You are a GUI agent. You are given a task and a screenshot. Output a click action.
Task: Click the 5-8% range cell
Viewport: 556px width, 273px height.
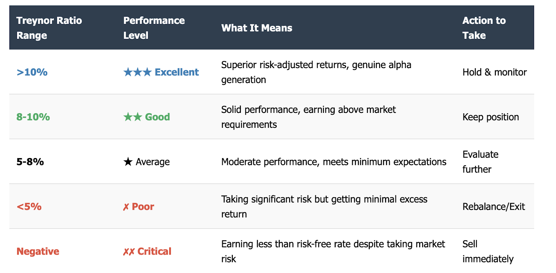point(30,162)
